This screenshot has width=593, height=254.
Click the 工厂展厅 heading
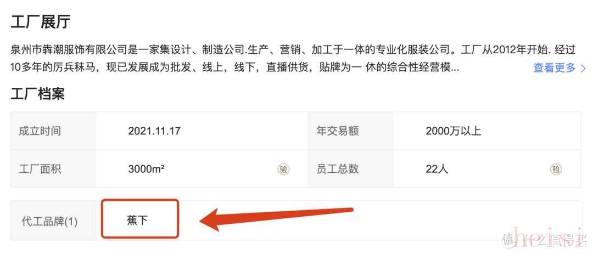41,22
